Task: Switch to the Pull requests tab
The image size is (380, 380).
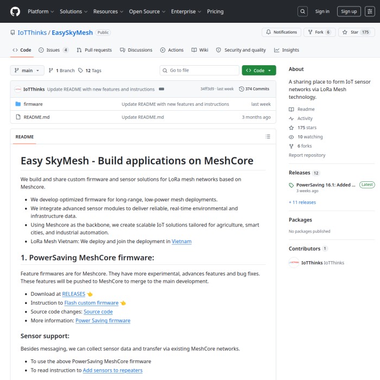Action: point(94,50)
